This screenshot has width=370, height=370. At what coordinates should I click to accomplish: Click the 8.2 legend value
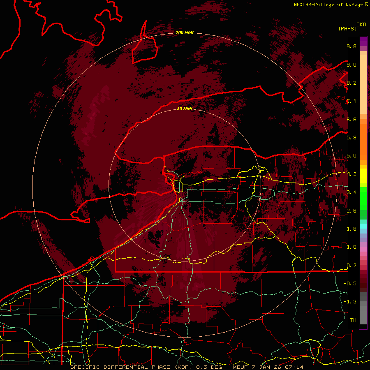tap(351, 83)
